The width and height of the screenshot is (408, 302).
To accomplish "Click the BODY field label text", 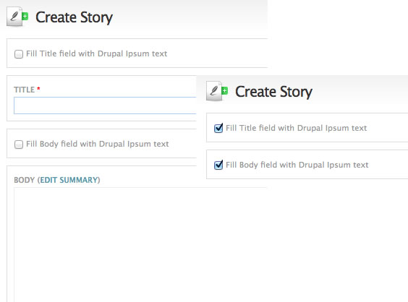I will coord(24,180).
